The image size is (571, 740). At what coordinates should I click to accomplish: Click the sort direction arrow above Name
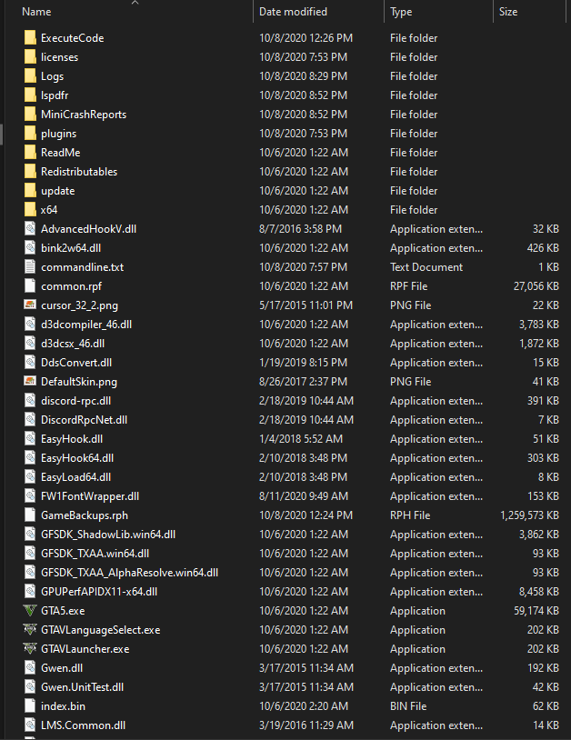tap(135, 3)
